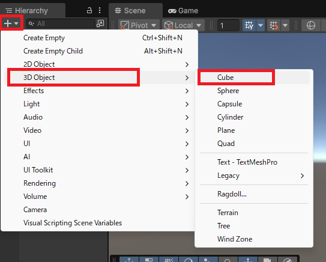Open Hierarchy panel three-dot options menu
The height and width of the screenshot is (262, 326).
(x=100, y=10)
